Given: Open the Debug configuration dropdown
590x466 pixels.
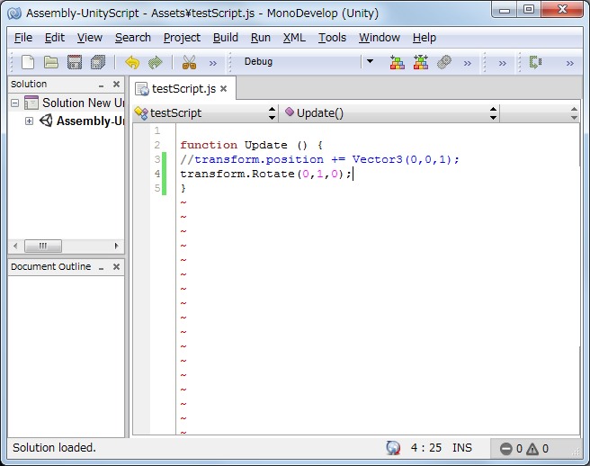Looking at the screenshot, I should pos(369,62).
